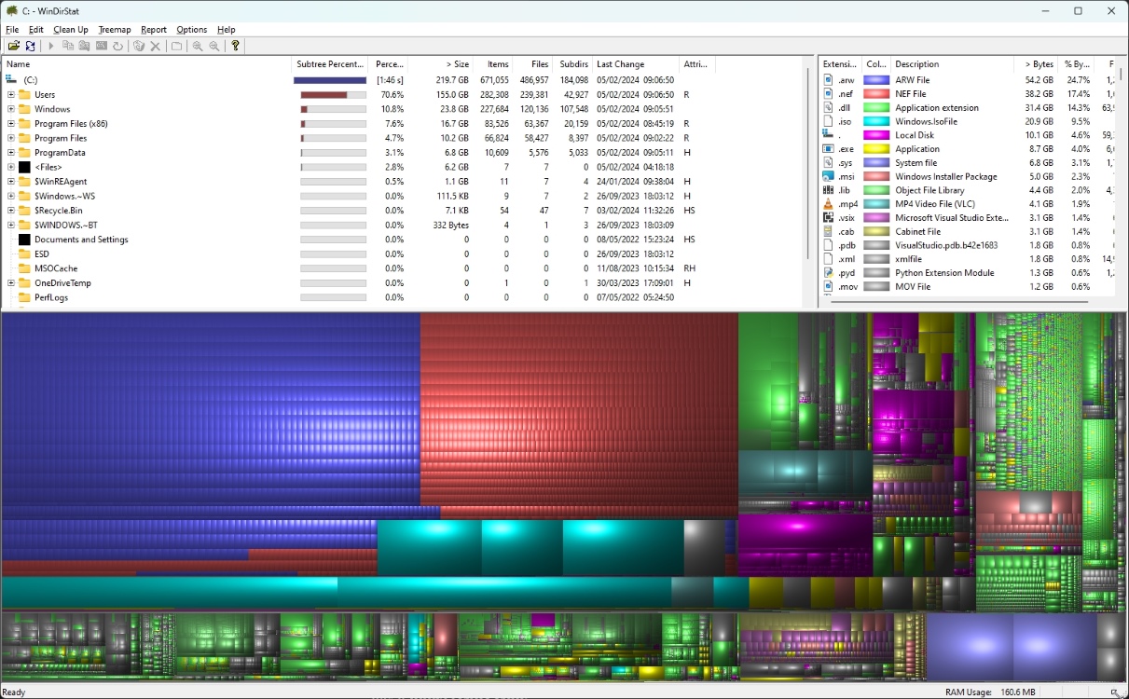This screenshot has height=699, width=1129.
Task: Click the Delete to Recycle Bin icon
Action: (x=139, y=46)
